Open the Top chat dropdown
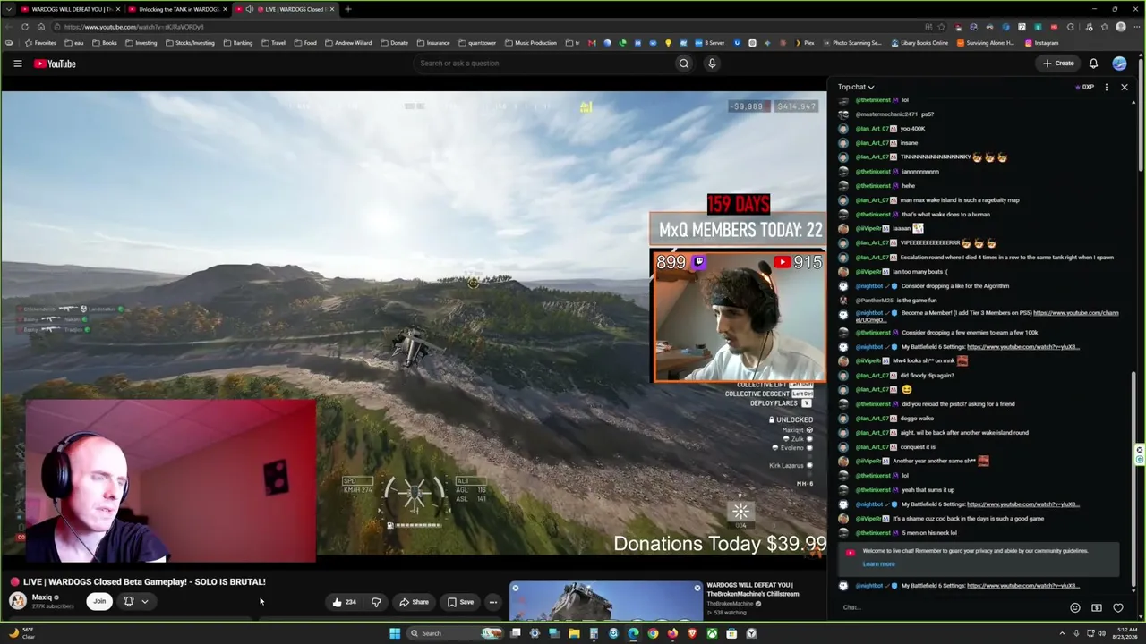1146x644 pixels. pyautogui.click(x=856, y=87)
